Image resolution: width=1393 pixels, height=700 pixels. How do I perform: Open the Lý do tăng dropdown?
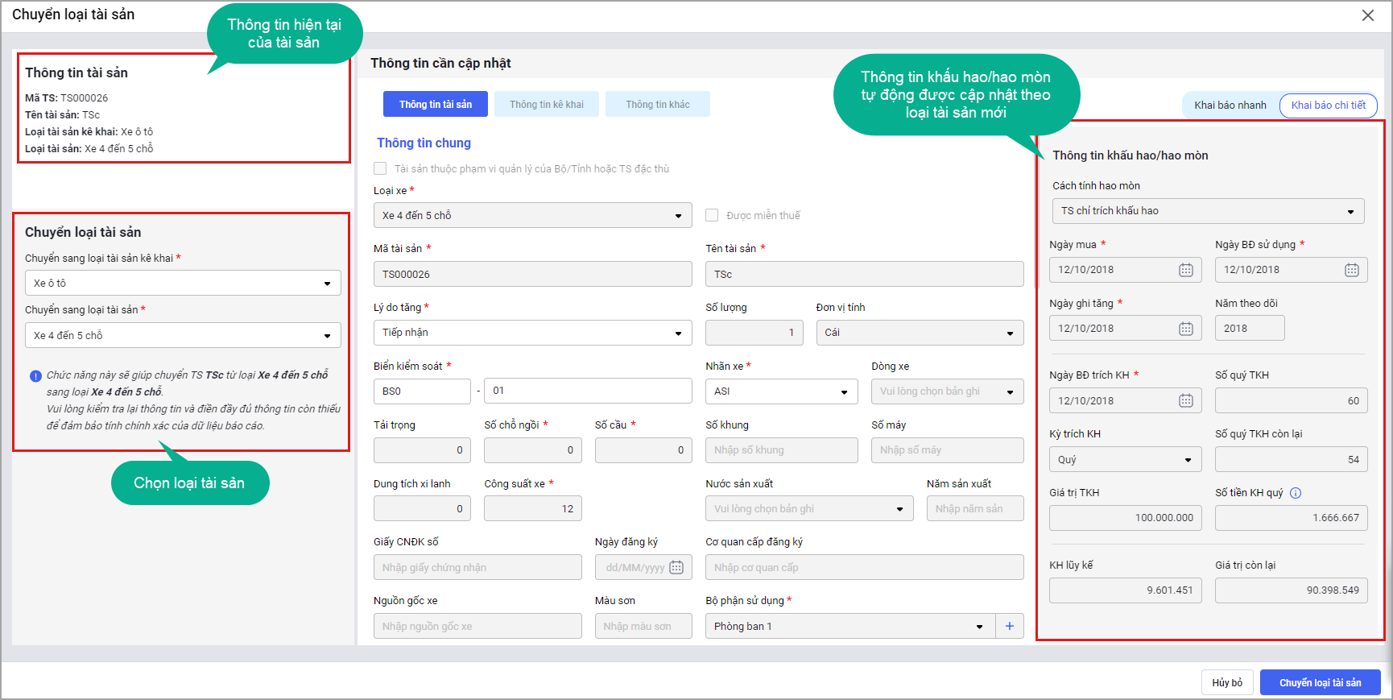click(x=532, y=333)
